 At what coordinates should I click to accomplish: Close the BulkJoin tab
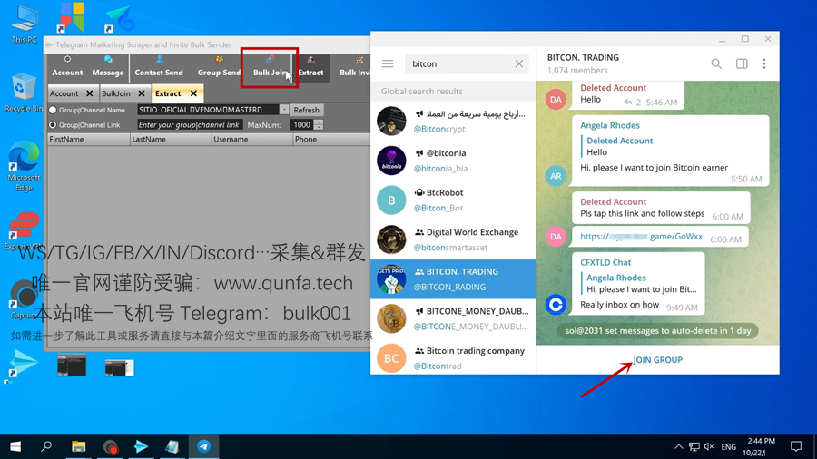[x=142, y=93]
